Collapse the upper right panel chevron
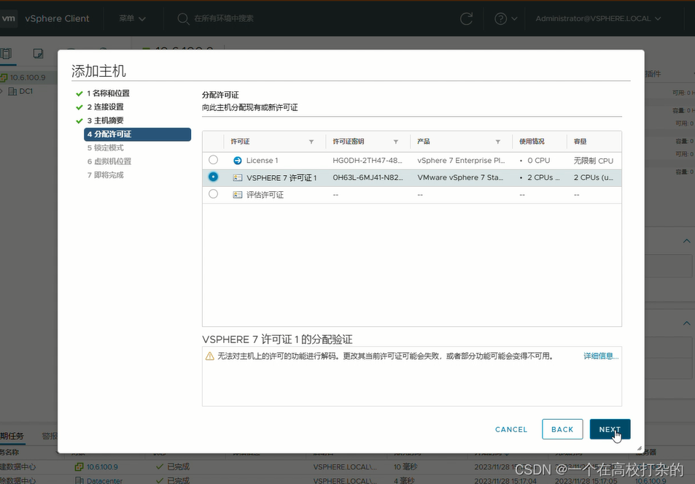695x484 pixels. [x=686, y=241]
